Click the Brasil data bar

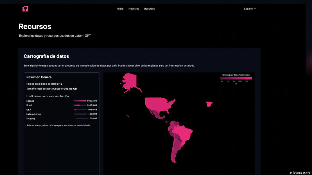[x=80, y=105]
